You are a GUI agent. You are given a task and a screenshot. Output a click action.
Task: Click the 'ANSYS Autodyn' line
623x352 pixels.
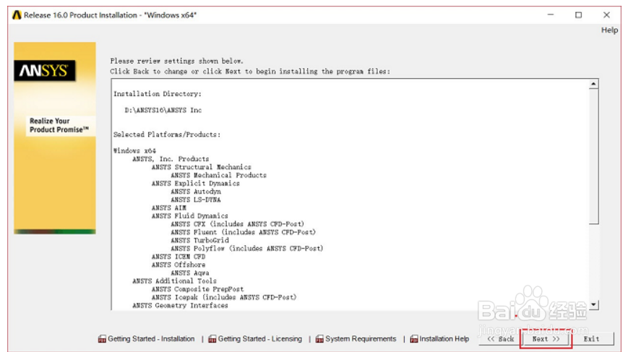[196, 192]
